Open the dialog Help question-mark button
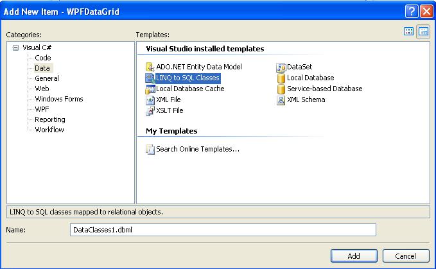 (x=411, y=11)
